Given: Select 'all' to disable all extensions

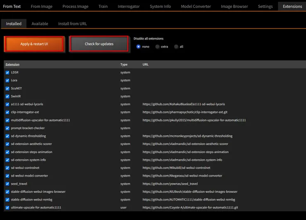Looking at the screenshot, I should click(176, 47).
